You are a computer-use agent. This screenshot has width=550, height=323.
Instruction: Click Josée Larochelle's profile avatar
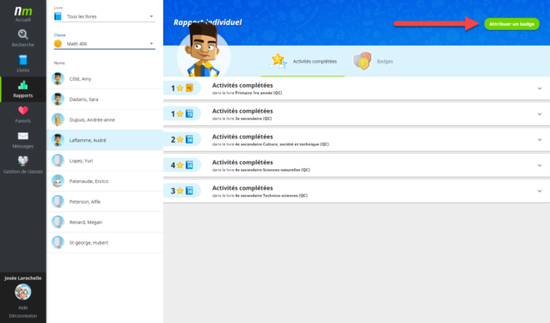(23, 292)
